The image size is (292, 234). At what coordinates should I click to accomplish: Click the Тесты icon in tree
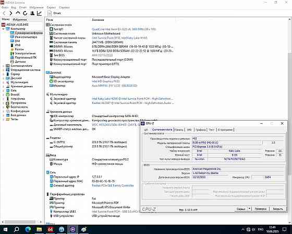(8, 119)
